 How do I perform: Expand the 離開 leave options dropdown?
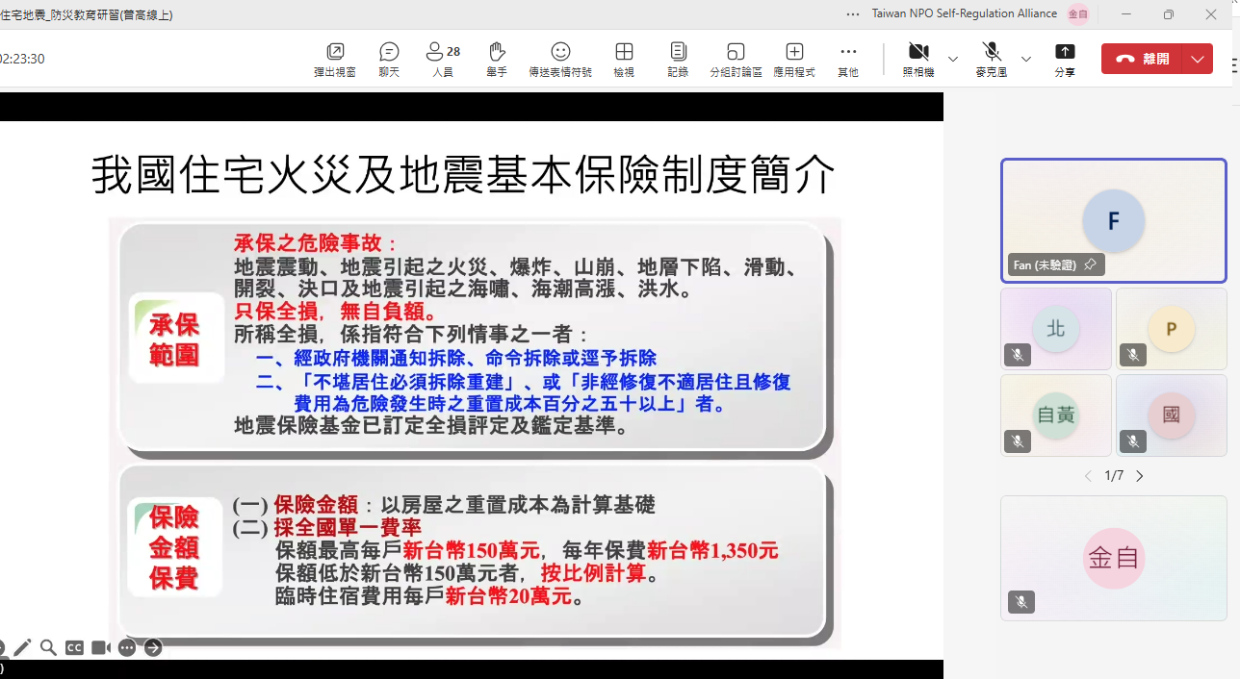click(x=1198, y=59)
